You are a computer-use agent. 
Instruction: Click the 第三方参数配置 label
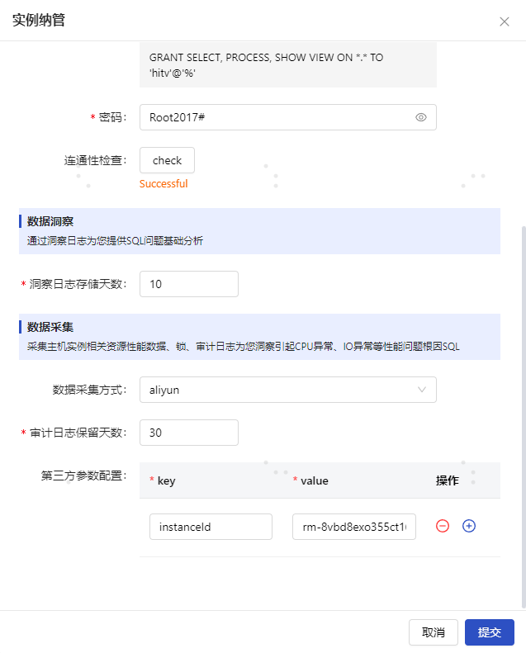(x=83, y=476)
